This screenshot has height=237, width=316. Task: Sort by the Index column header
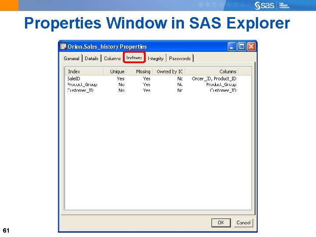[x=84, y=72]
